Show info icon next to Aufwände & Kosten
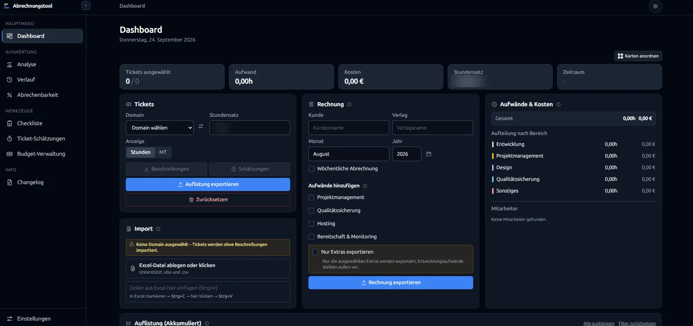 [558, 105]
